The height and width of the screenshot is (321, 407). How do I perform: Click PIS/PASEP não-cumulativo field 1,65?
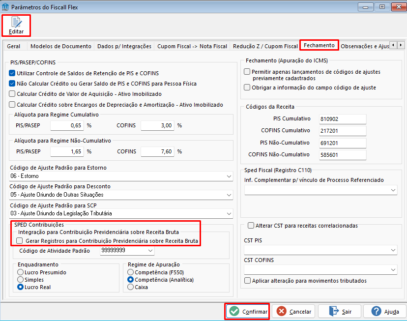[67, 151]
